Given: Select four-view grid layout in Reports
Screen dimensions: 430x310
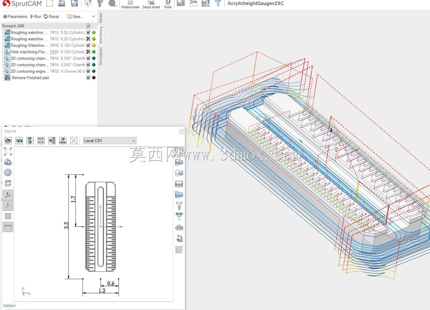Looking at the screenshot, I should click(41, 141).
